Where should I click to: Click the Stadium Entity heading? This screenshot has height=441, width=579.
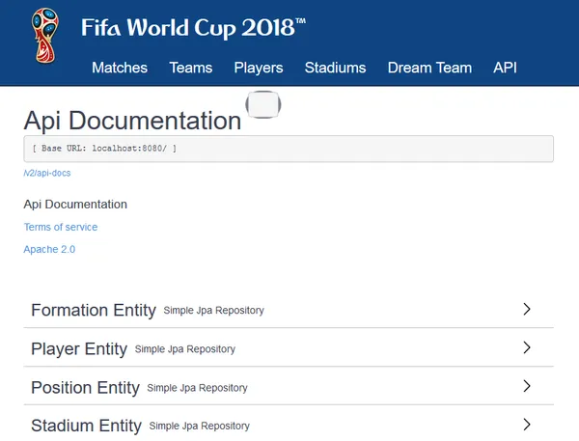click(x=86, y=426)
